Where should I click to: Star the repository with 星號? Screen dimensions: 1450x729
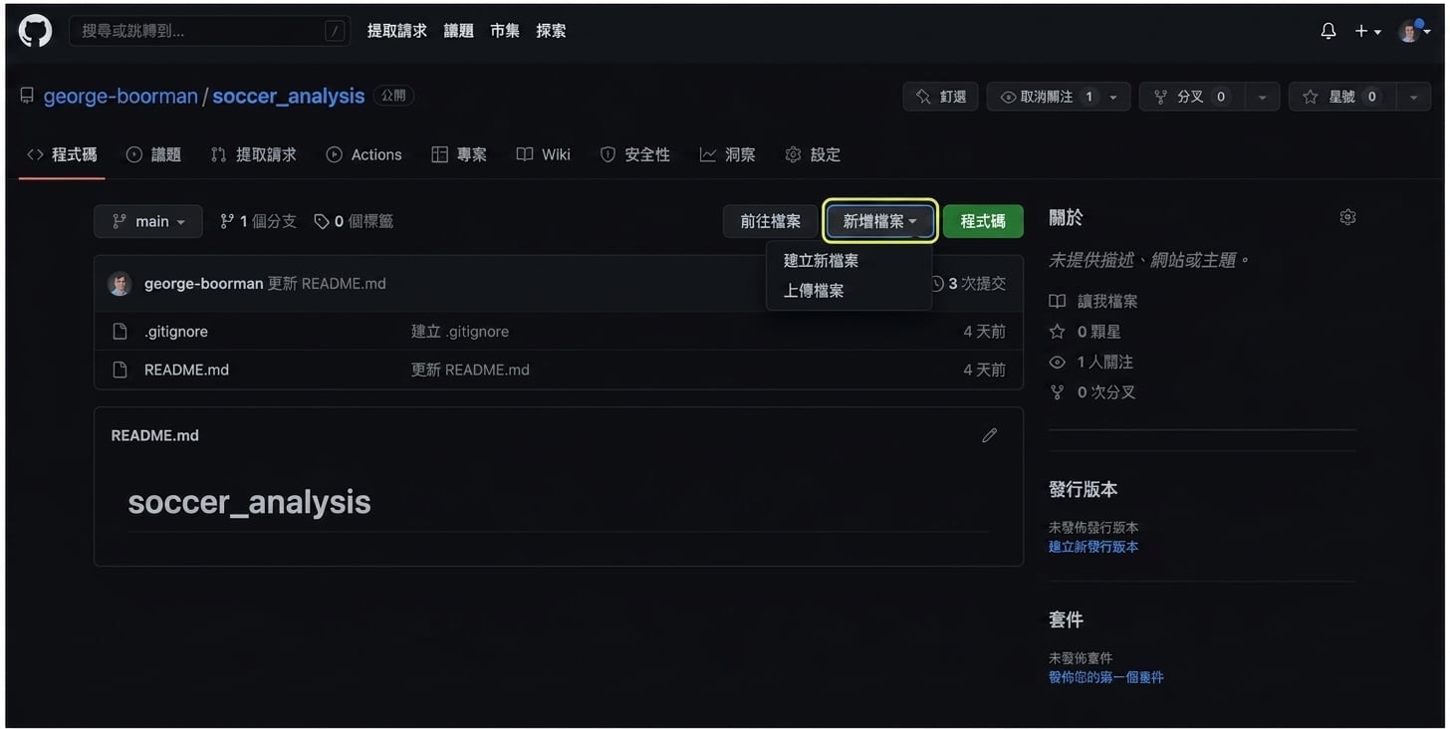(x=1340, y=97)
